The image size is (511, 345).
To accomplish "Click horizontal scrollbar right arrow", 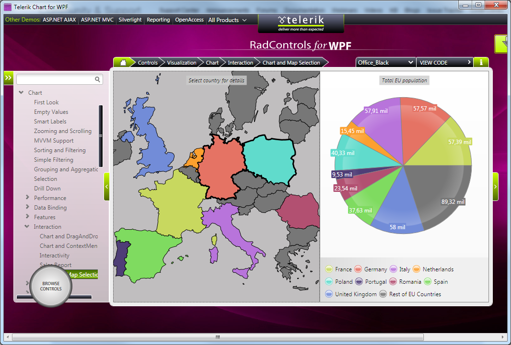I will [x=503, y=337].
